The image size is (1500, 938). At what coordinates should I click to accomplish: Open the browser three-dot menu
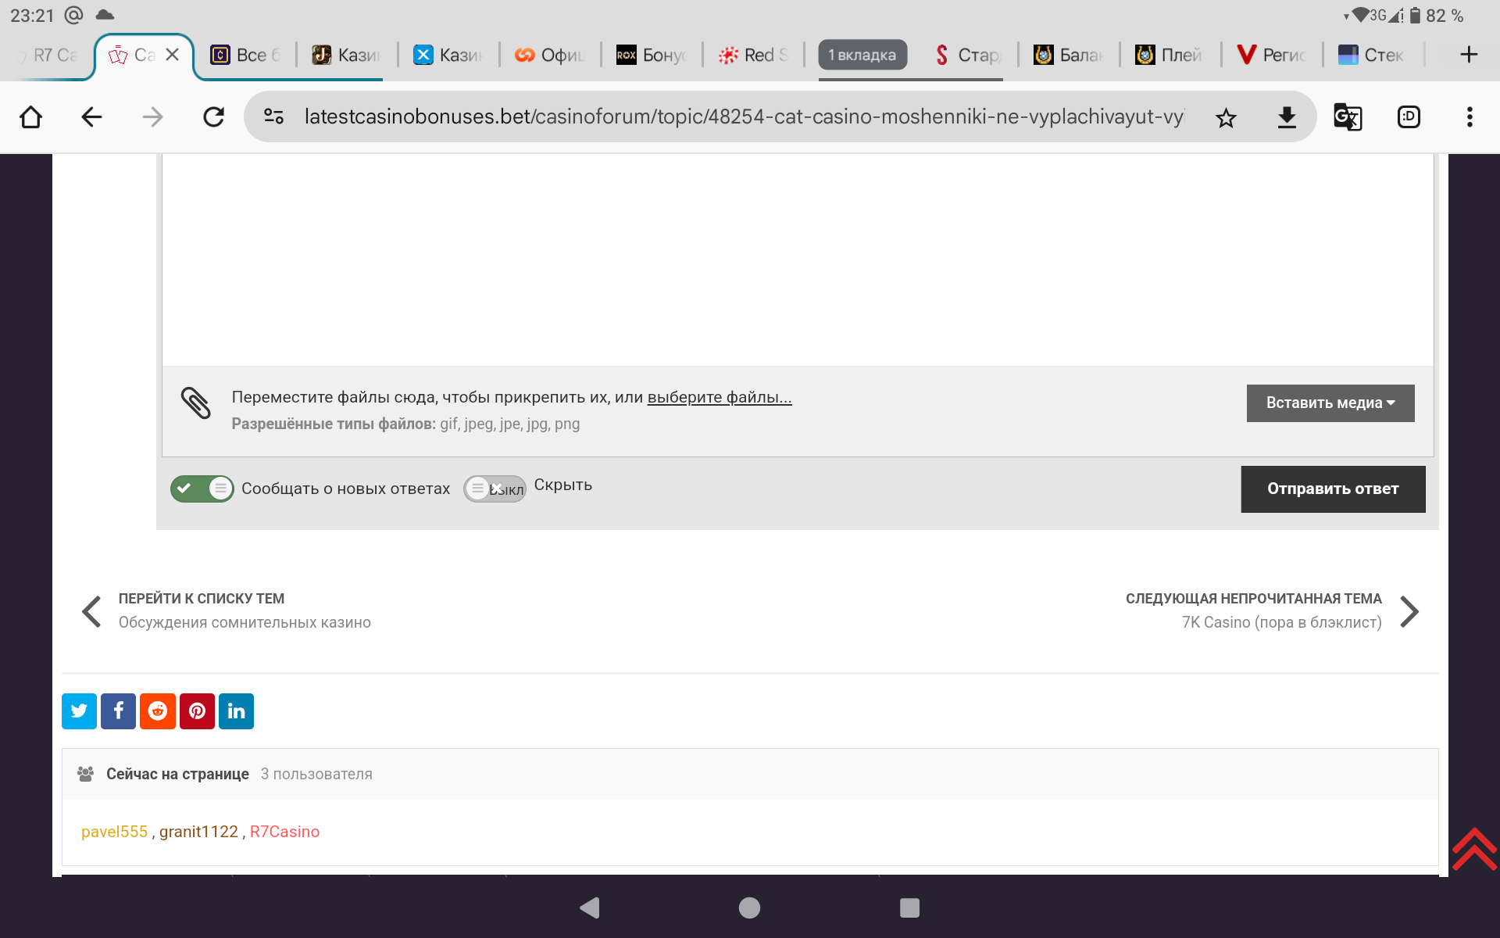1470,117
